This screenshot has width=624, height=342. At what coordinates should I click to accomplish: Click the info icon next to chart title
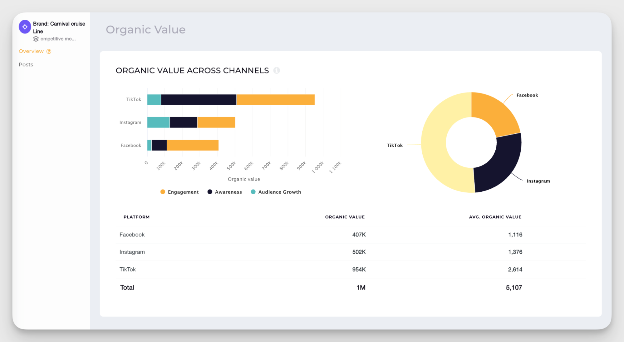click(277, 70)
